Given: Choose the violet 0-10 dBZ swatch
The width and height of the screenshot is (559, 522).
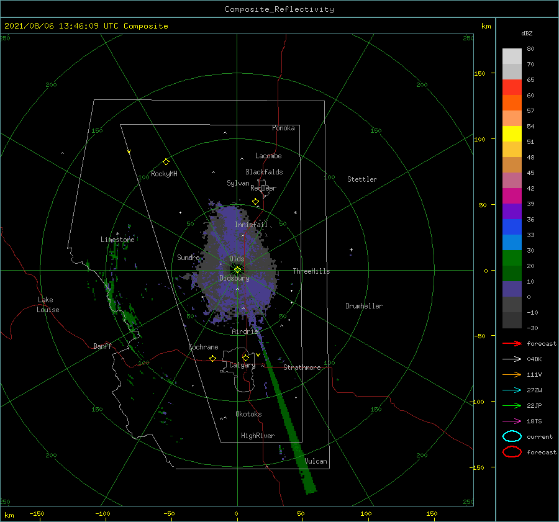Looking at the screenshot, I should [x=512, y=289].
